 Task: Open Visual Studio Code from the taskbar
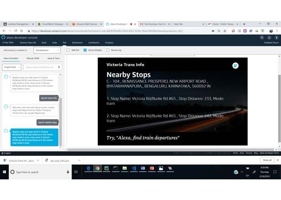134,168
